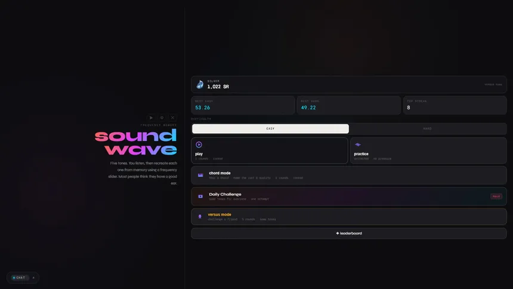The image size is (513, 289).
Task: Click the Daily Challenge calendar icon
Action: point(200,196)
